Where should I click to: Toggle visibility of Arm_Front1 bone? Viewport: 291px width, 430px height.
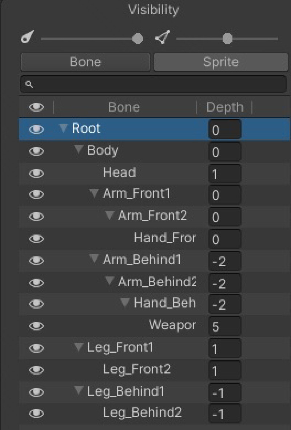coord(36,195)
